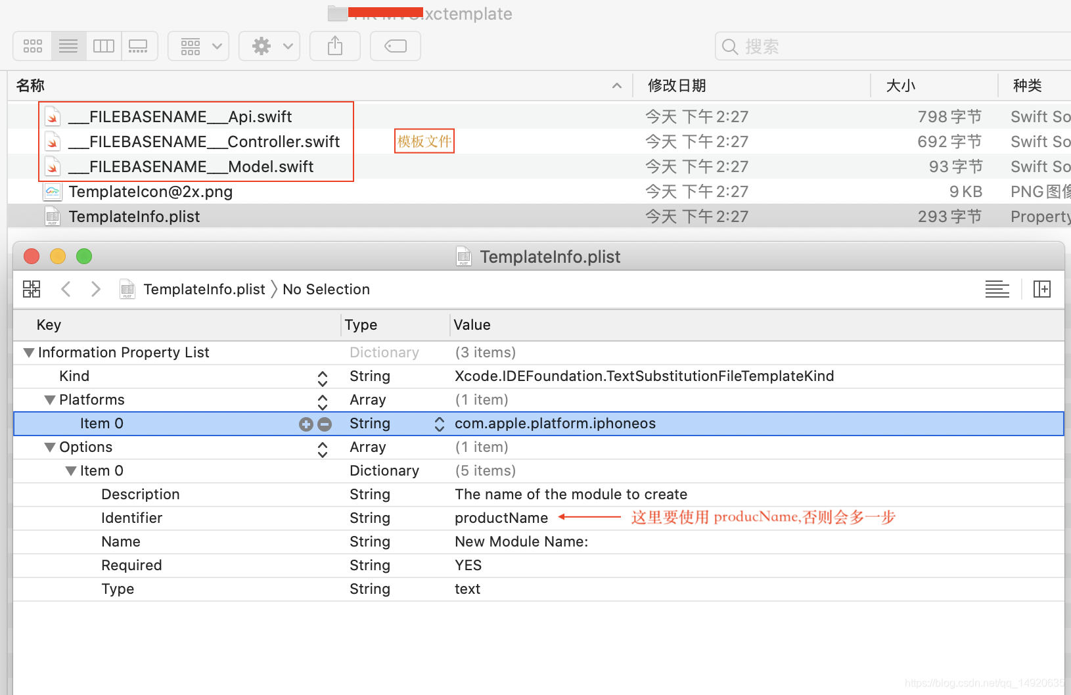The height and width of the screenshot is (695, 1071).
Task: Switch to column view in Finder
Action: tap(103, 46)
